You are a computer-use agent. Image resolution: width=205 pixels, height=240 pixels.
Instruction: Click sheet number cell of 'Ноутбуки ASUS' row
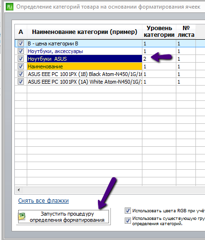[186, 59]
